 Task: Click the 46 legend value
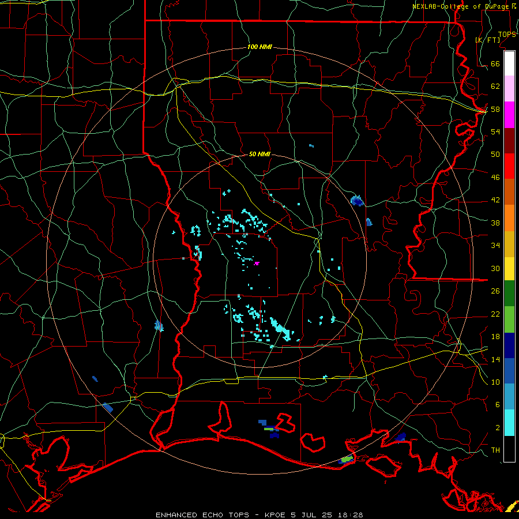point(495,177)
